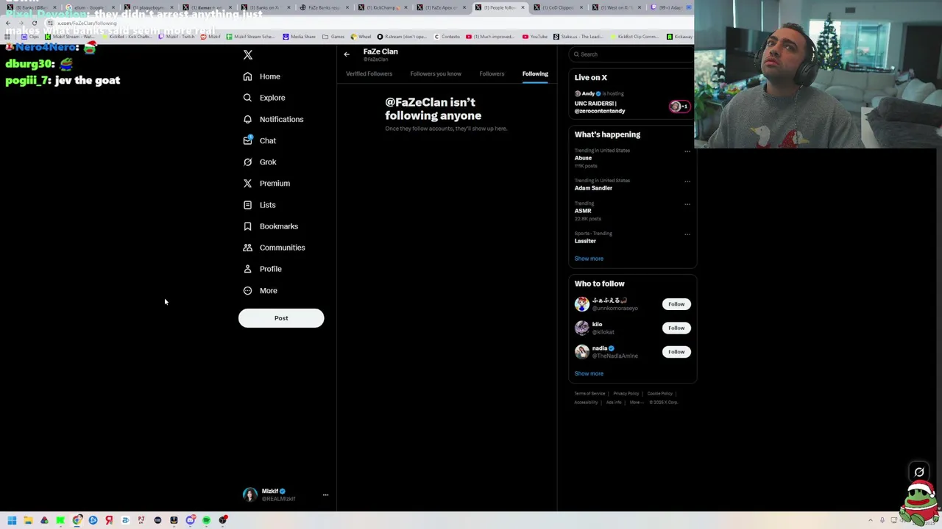Switch to Followers you know tab
The image size is (942, 529).
[436, 73]
